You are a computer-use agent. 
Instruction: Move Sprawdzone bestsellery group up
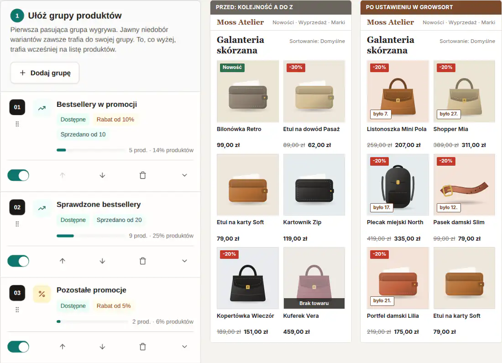pos(63,261)
